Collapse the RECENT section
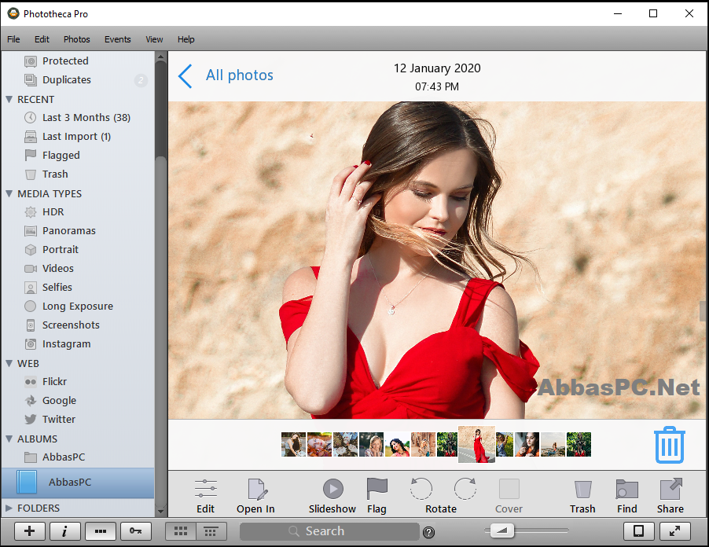The width and height of the screenshot is (709, 547). 9,99
